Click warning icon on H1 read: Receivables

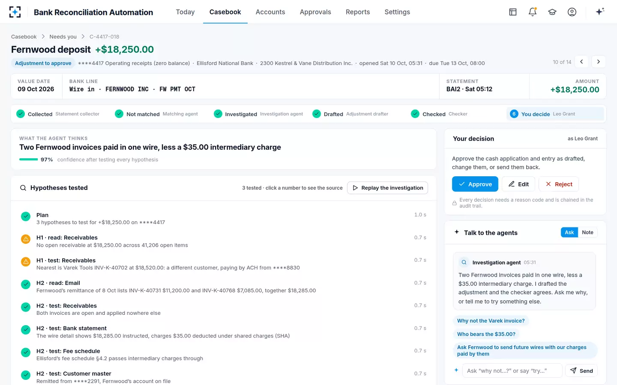coord(26,239)
